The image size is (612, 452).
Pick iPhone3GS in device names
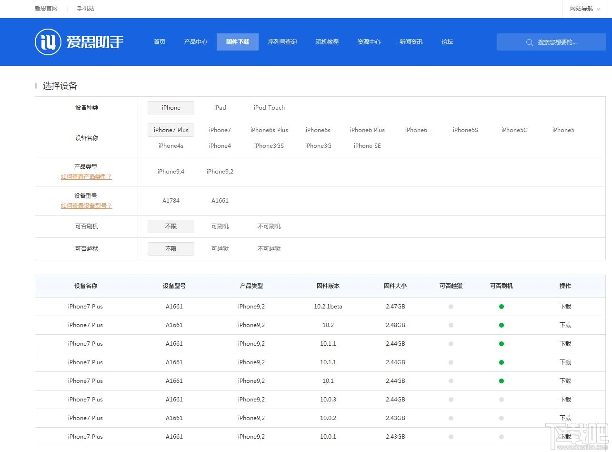[269, 146]
